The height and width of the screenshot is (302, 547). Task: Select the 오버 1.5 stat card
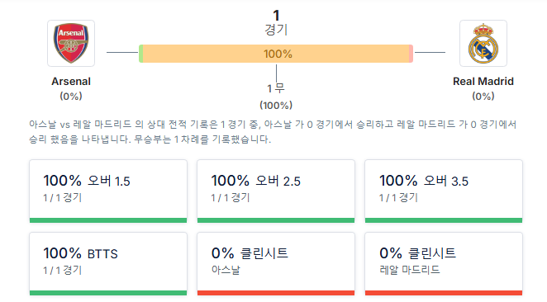(x=108, y=191)
